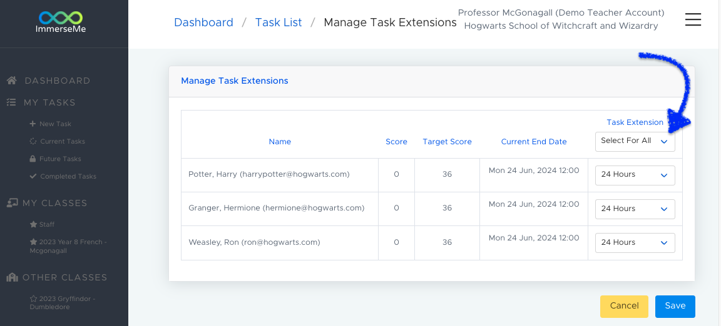Select Current Tasks in the sidebar
Image resolution: width=721 pixels, height=326 pixels.
[63, 141]
